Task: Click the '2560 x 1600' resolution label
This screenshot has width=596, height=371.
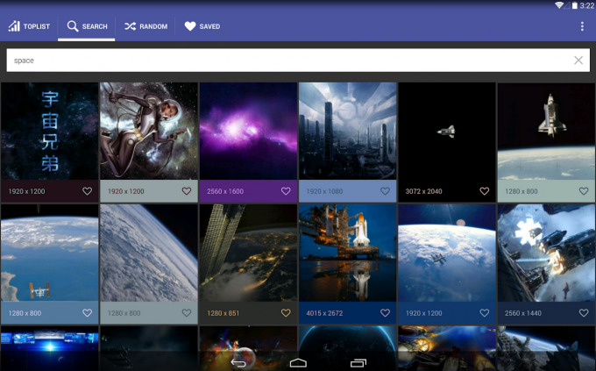Action: (x=225, y=191)
